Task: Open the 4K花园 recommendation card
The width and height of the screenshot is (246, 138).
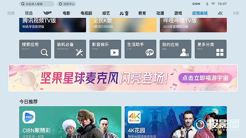Action: [176, 122]
